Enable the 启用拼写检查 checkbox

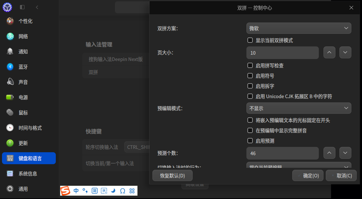pyautogui.click(x=250, y=65)
